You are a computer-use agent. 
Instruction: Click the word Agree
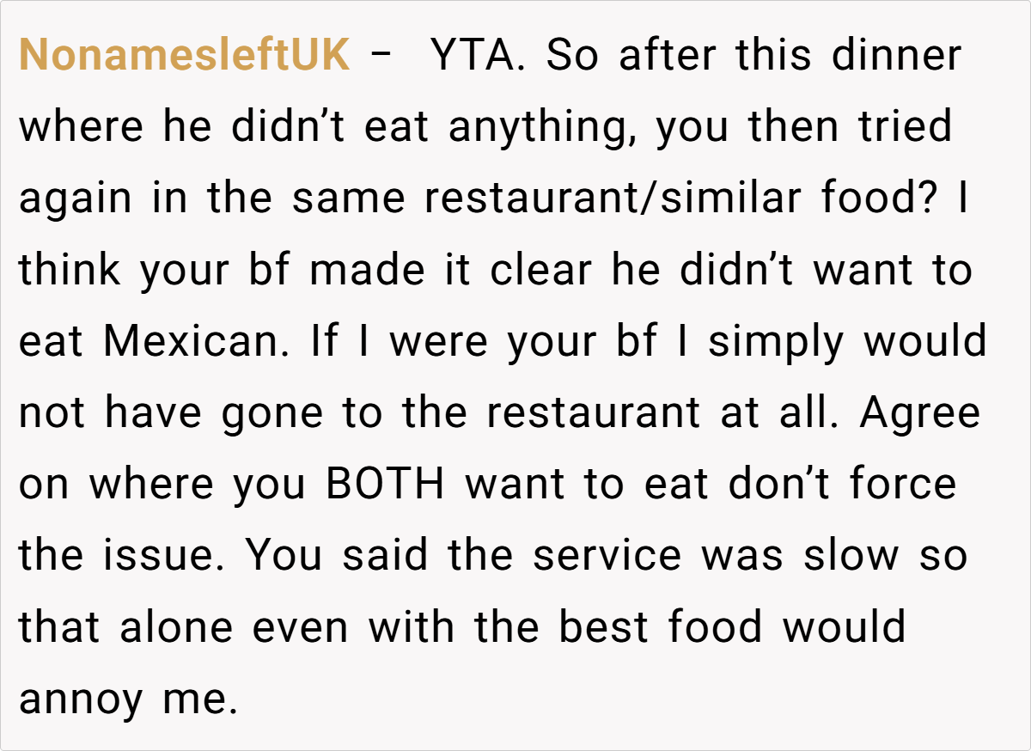click(x=919, y=413)
